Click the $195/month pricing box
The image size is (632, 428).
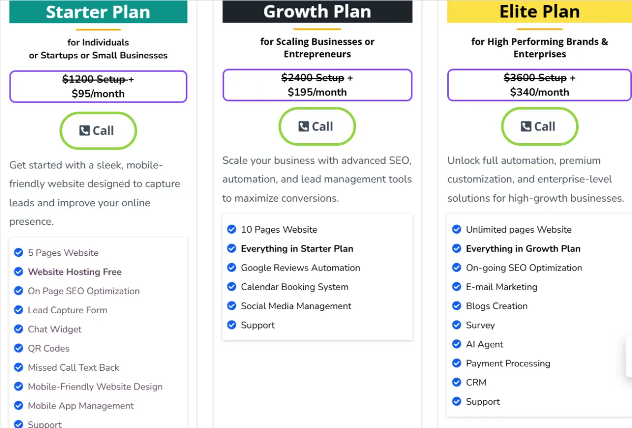(317, 85)
